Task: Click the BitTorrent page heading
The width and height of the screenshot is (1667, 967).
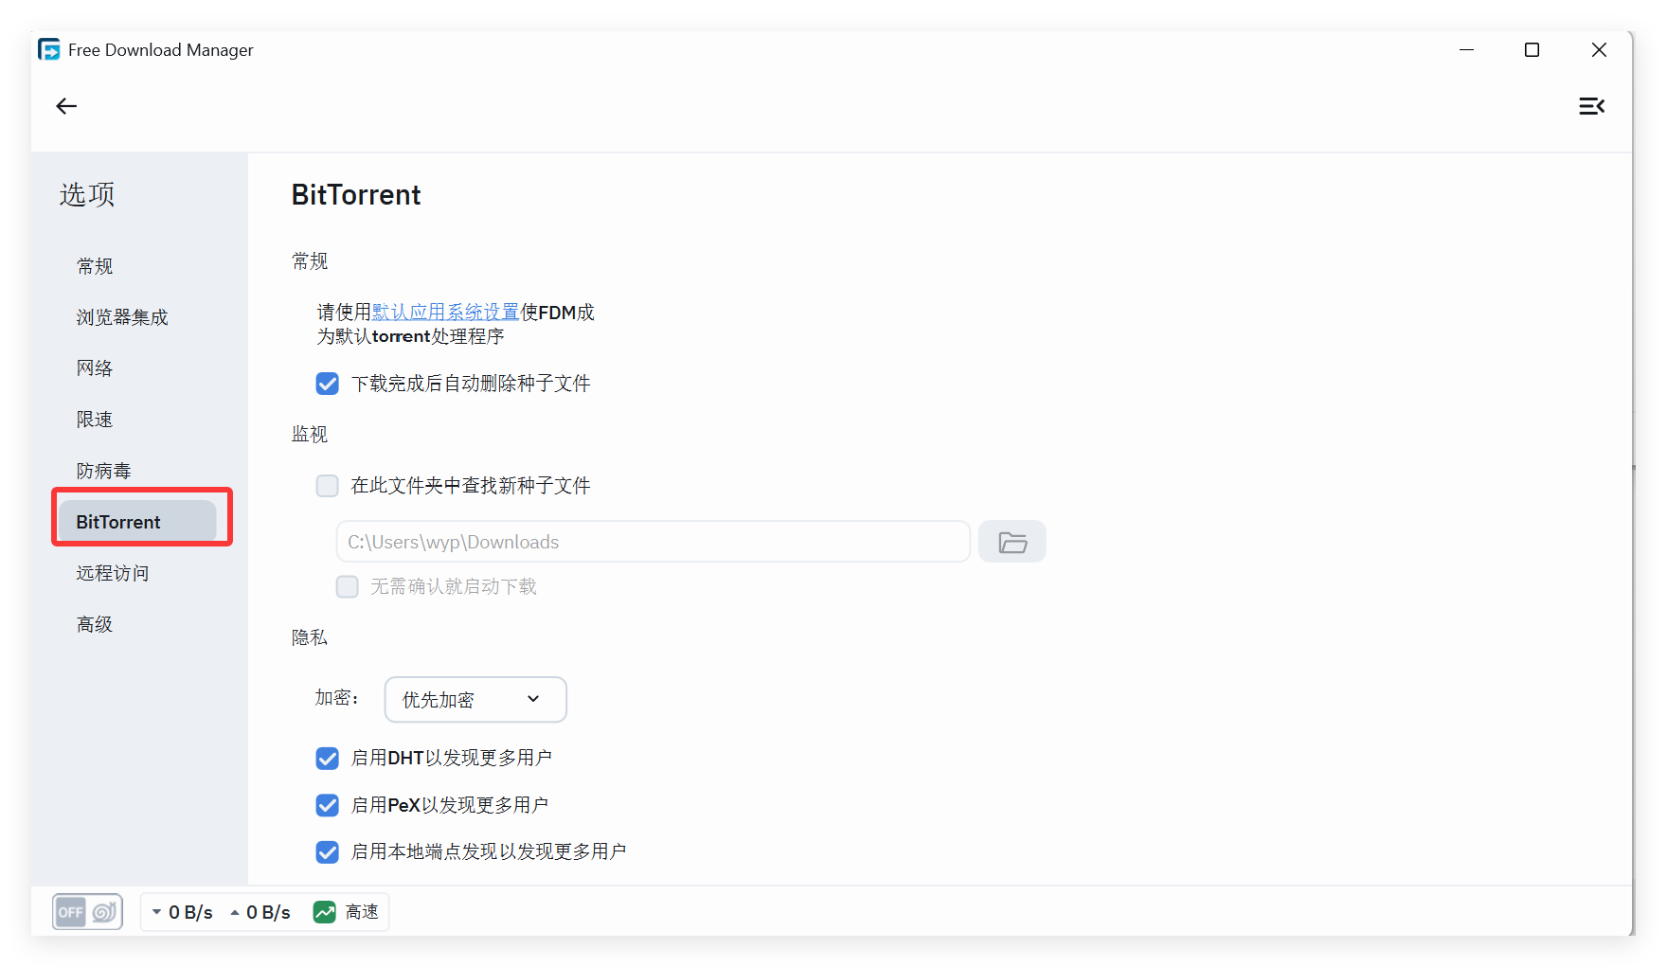Action: [x=356, y=195]
